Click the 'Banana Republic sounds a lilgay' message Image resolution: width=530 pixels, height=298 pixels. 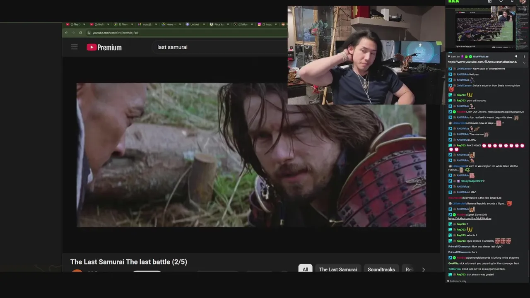[x=487, y=204]
